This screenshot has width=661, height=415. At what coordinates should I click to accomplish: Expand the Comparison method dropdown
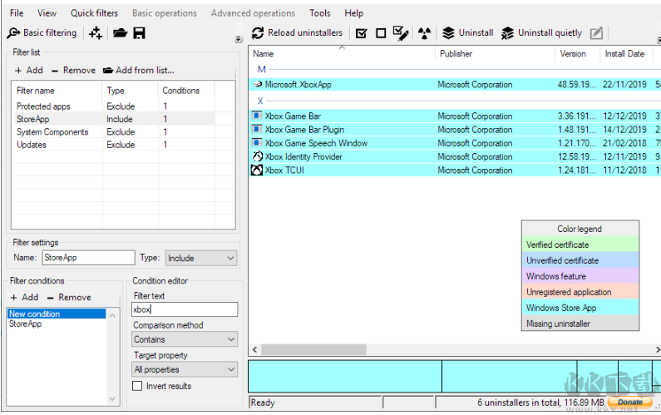coord(185,339)
